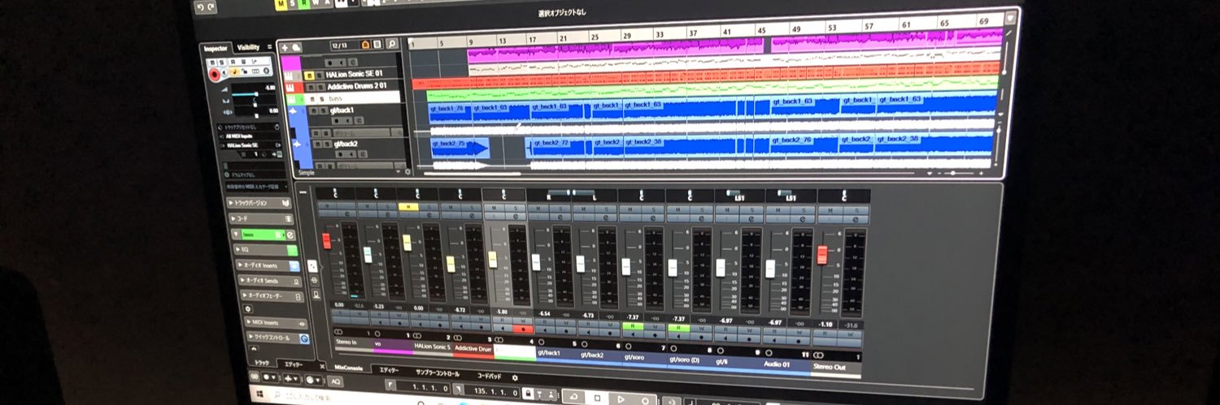Toggle Read automation on gt/soro (D) channel

click(x=679, y=328)
